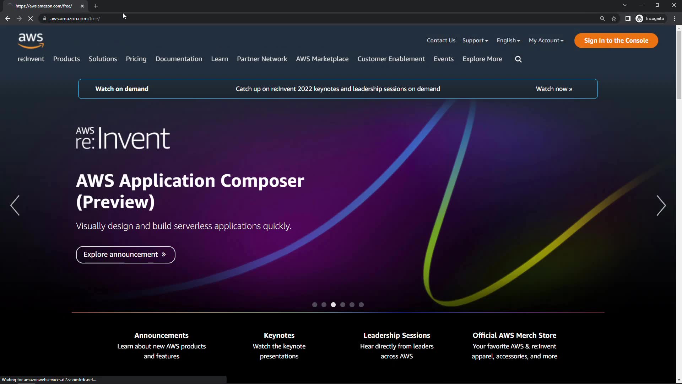Select the fourth carousel dot
This screenshot has height=384, width=682.
coord(342,305)
